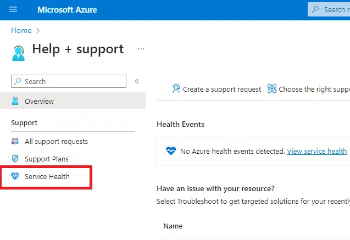Click the Support Plans shield icon
Viewport: 350px width, 240px height.
(x=15, y=159)
